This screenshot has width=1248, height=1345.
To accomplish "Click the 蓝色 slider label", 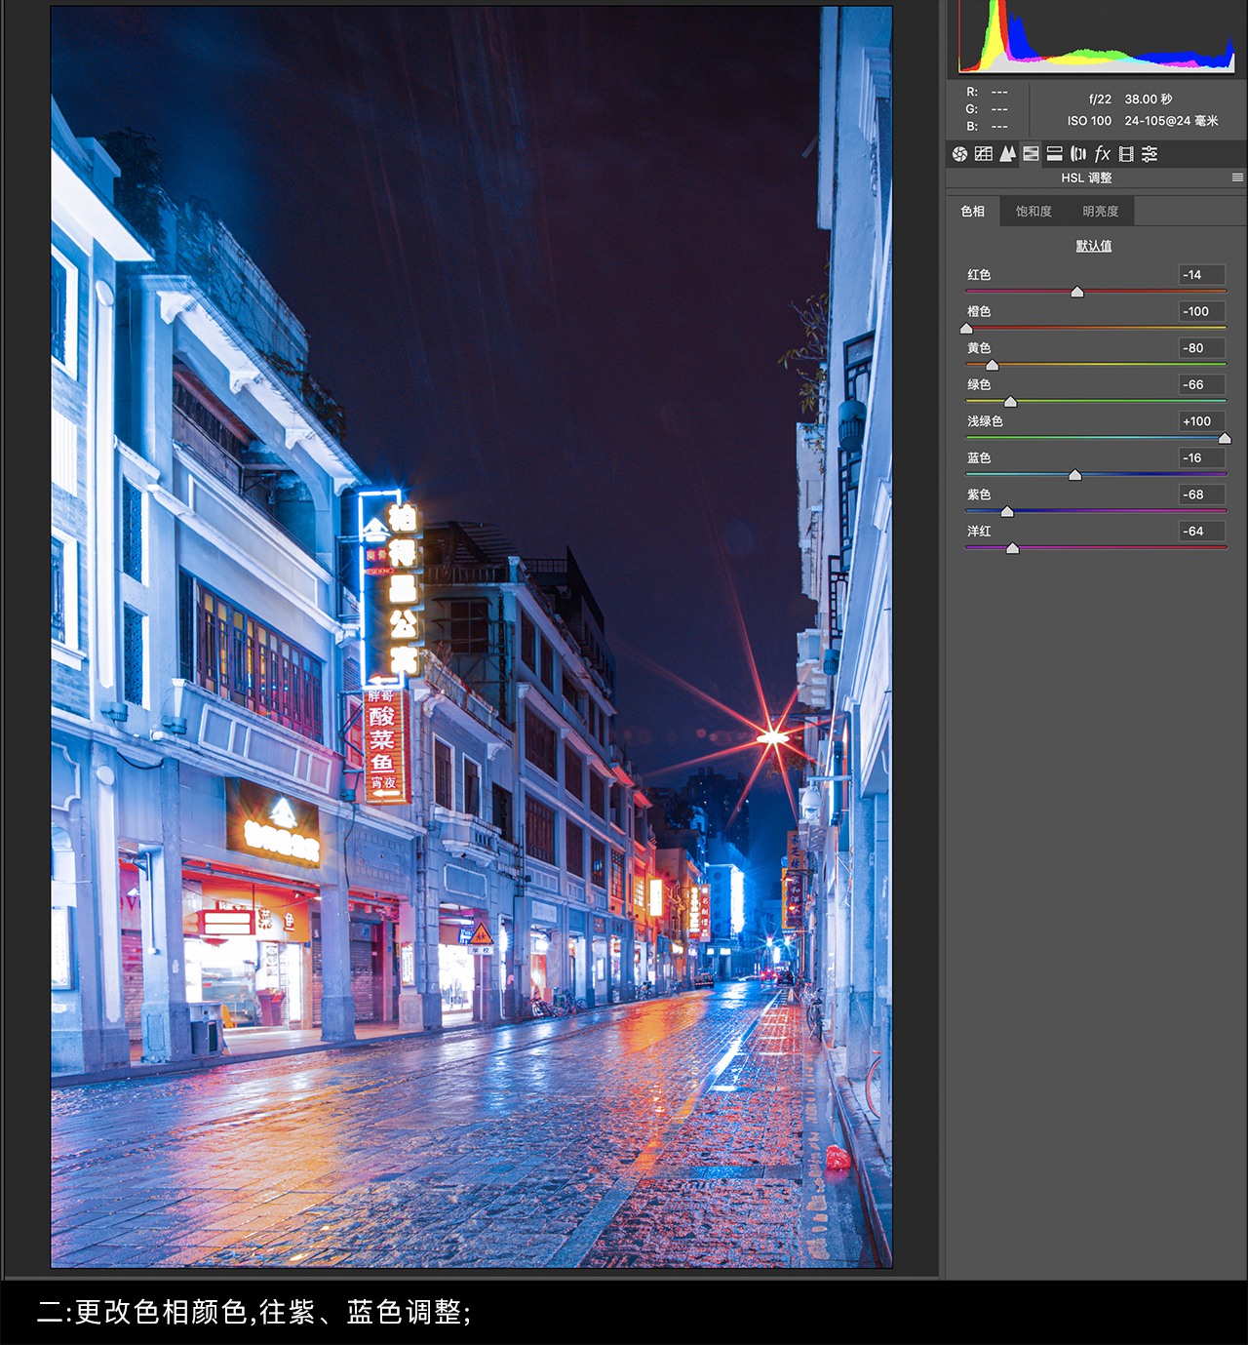I will pos(979,457).
